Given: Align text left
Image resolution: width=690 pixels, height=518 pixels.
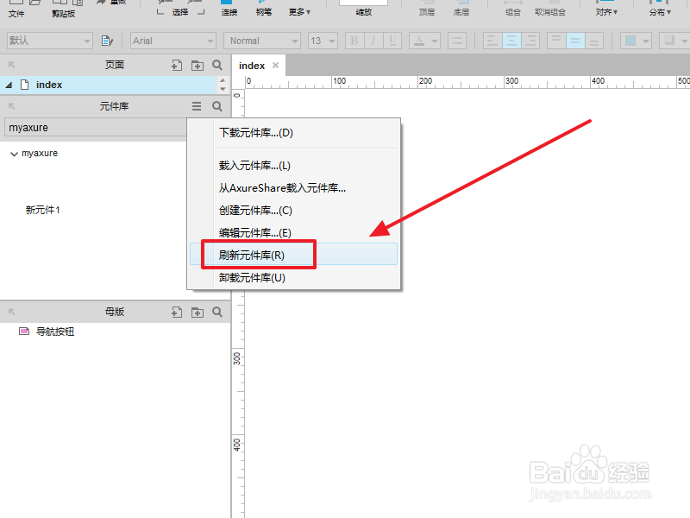Looking at the screenshot, I should coord(492,41).
